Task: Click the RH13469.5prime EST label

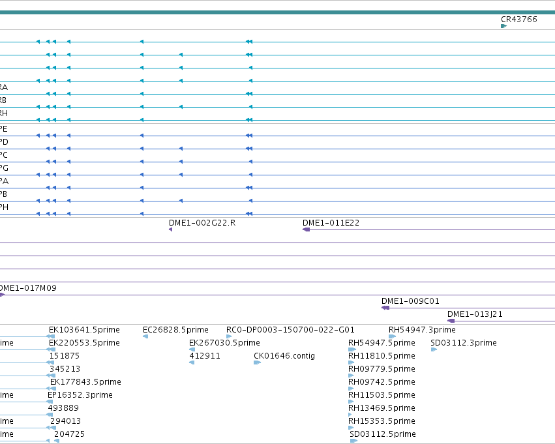Action: click(x=382, y=408)
